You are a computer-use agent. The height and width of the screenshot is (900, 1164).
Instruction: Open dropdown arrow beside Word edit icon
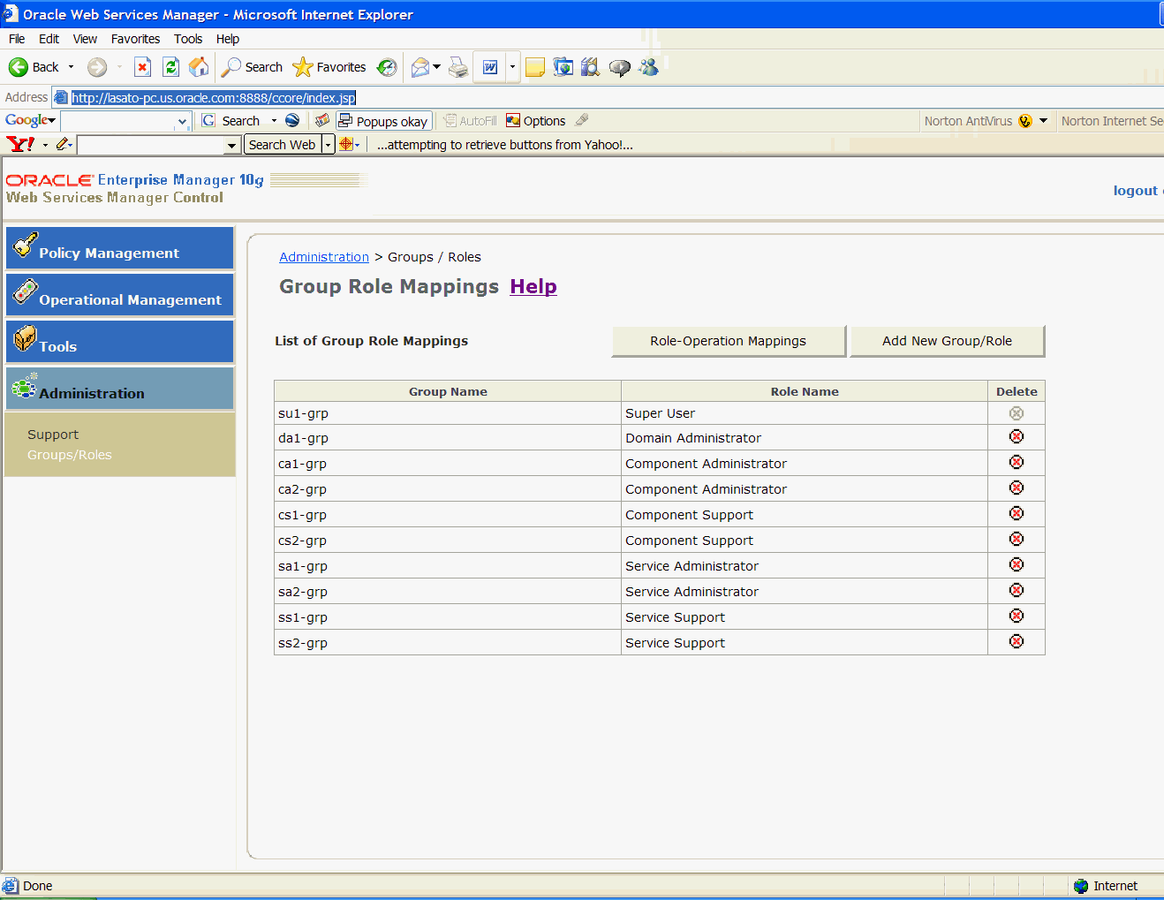pos(512,67)
